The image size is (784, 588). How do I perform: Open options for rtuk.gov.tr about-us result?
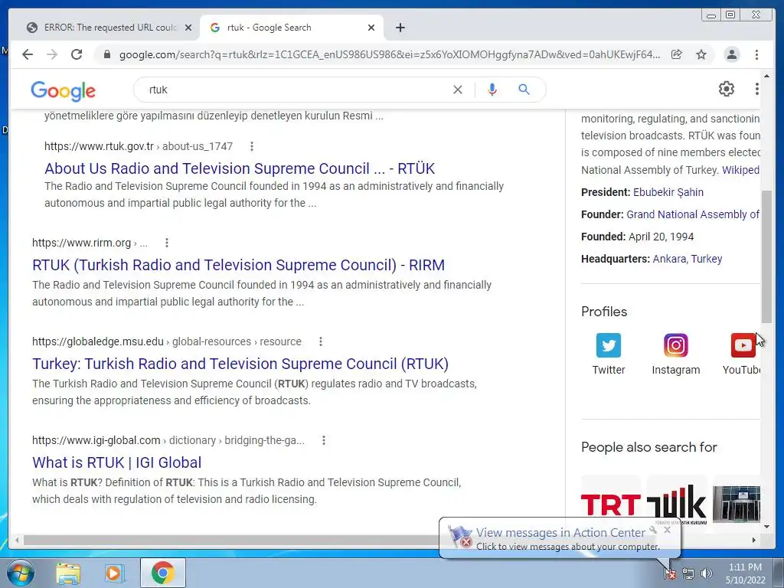pyautogui.click(x=251, y=146)
